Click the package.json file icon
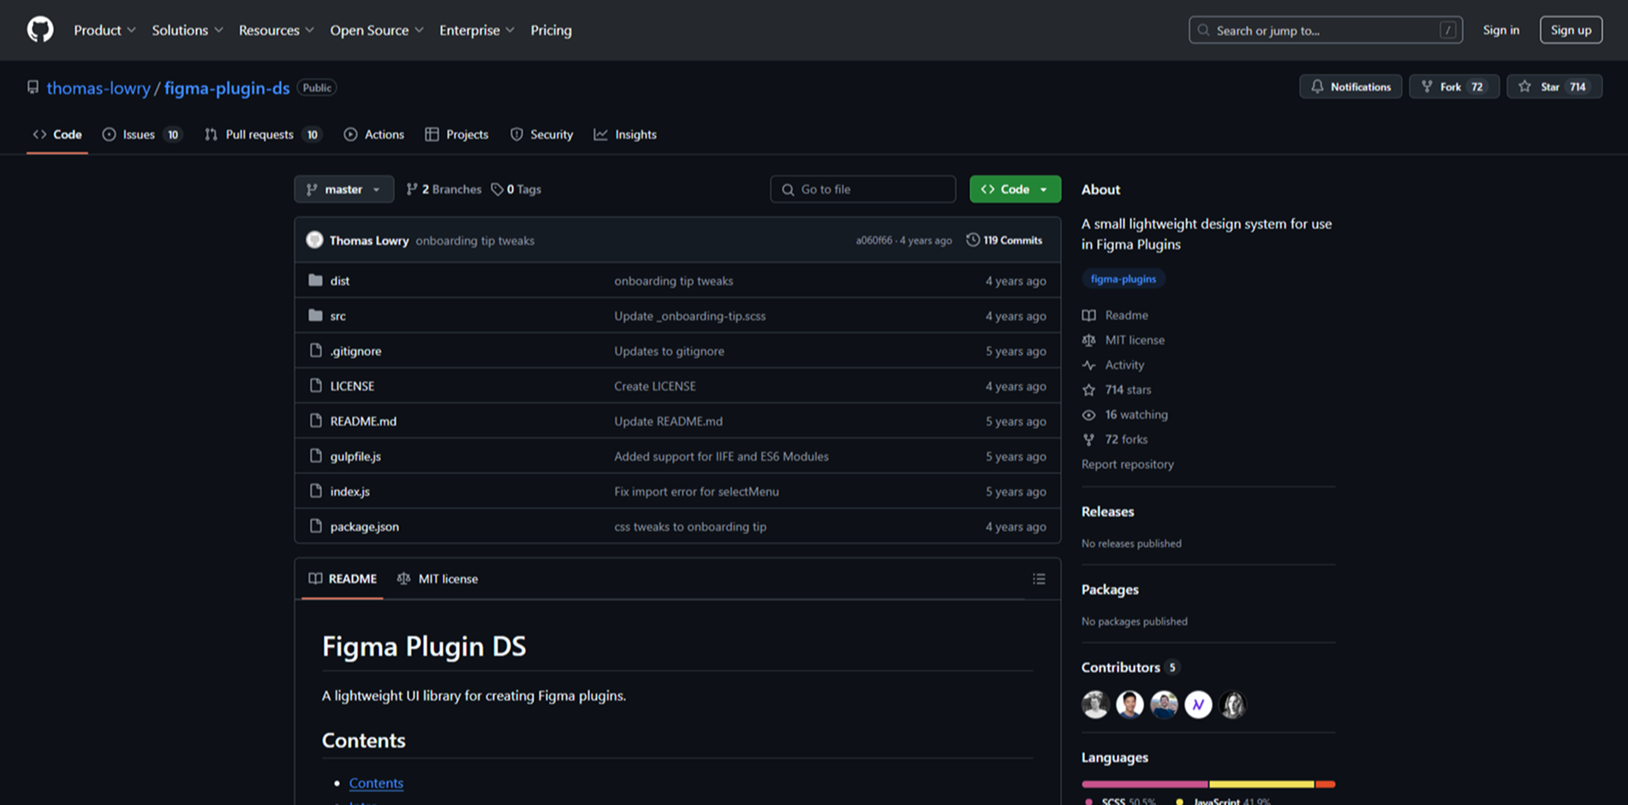The width and height of the screenshot is (1628, 805). pyautogui.click(x=315, y=526)
